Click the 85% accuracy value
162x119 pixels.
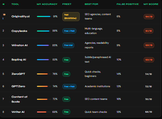click(55, 45)
